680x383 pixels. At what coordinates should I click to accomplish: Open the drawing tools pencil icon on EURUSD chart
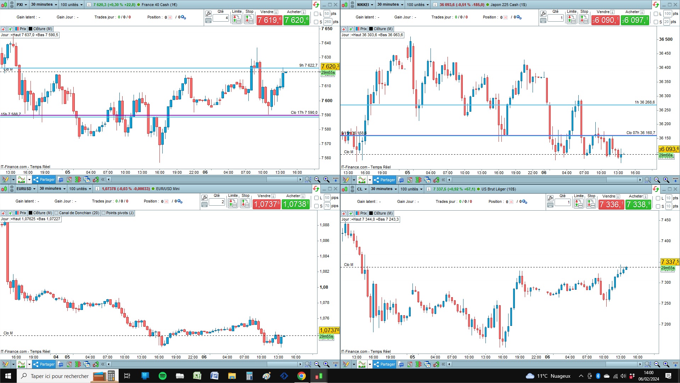(x=5, y=364)
